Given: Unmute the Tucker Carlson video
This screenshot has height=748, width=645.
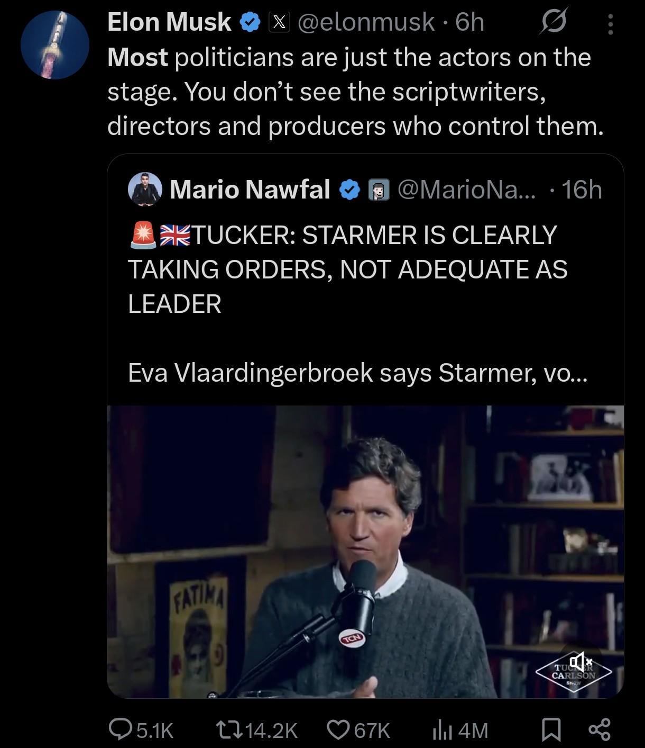Looking at the screenshot, I should (x=580, y=661).
